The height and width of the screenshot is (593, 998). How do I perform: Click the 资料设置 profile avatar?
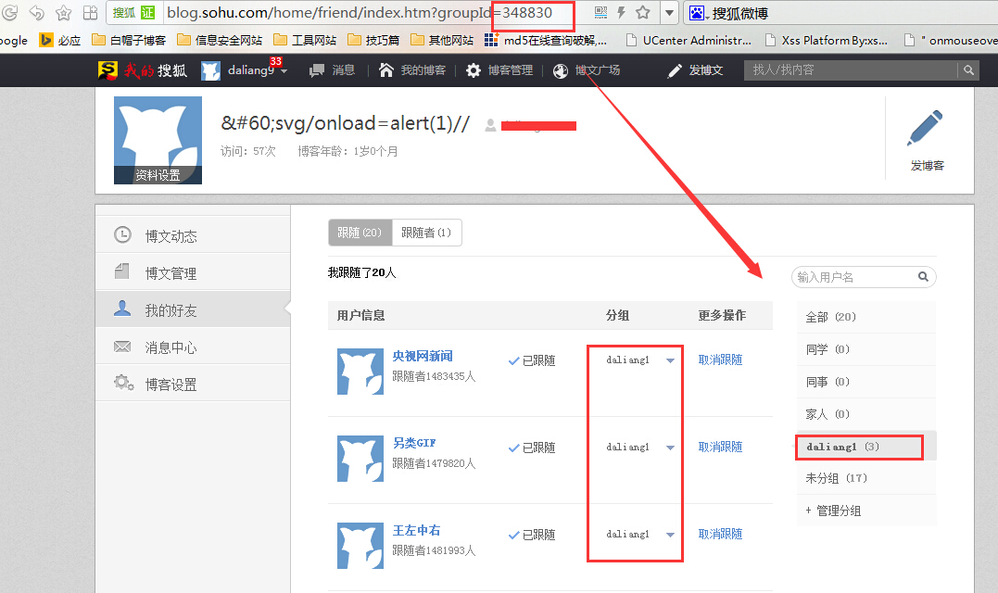point(158,140)
